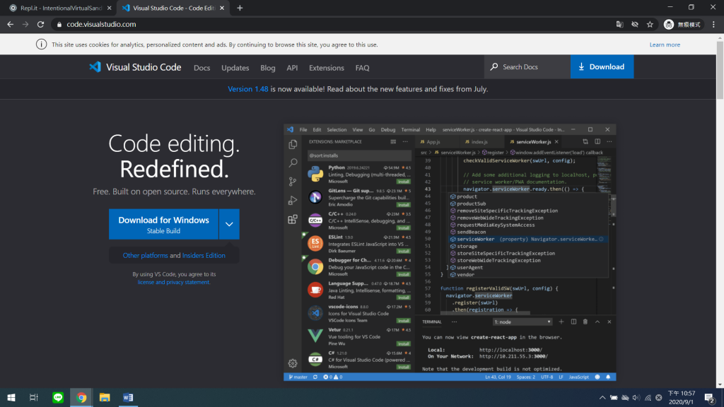This screenshot has height=407, width=724.
Task: Click the translate page icon
Action: point(619,25)
